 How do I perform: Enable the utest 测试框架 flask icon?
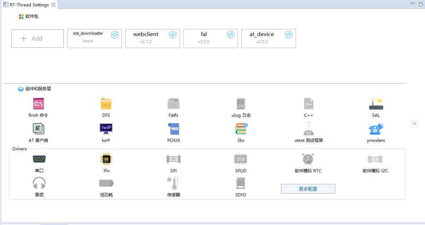tap(308, 129)
